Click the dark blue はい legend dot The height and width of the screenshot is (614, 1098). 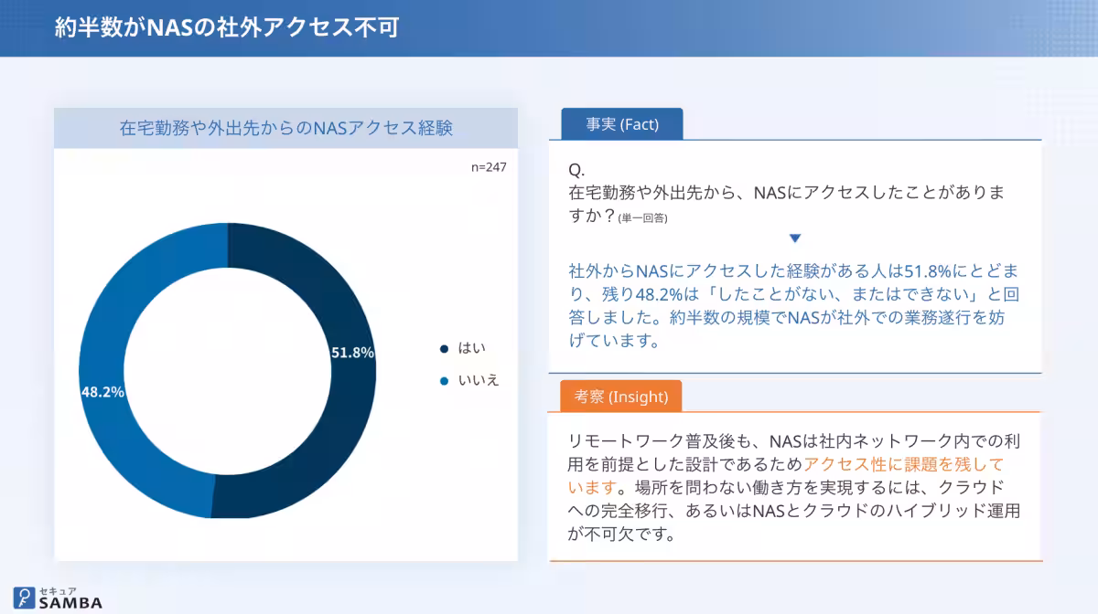pos(444,348)
